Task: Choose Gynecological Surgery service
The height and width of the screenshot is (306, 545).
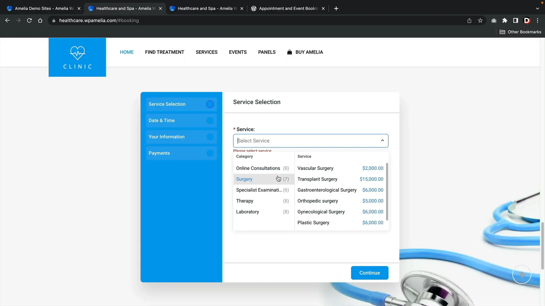Action: coord(340,212)
